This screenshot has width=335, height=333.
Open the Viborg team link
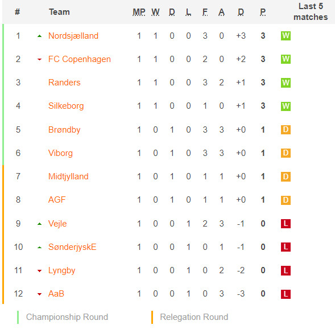tap(60, 153)
